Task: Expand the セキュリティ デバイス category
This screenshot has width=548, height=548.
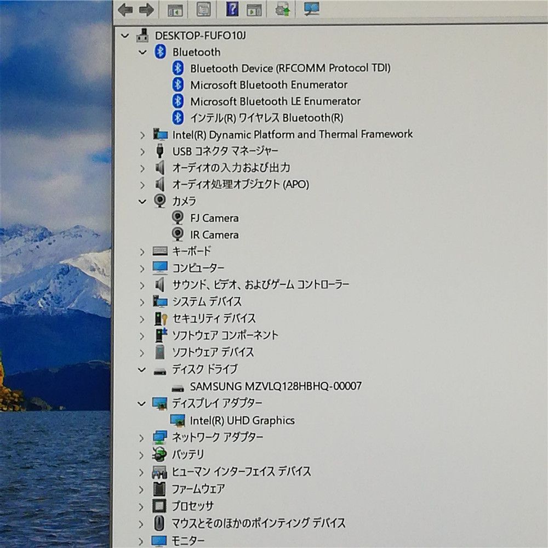Action: point(142,319)
